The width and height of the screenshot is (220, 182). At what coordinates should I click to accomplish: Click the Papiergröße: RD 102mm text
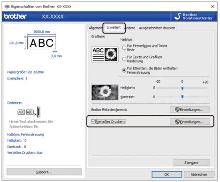[25, 72]
